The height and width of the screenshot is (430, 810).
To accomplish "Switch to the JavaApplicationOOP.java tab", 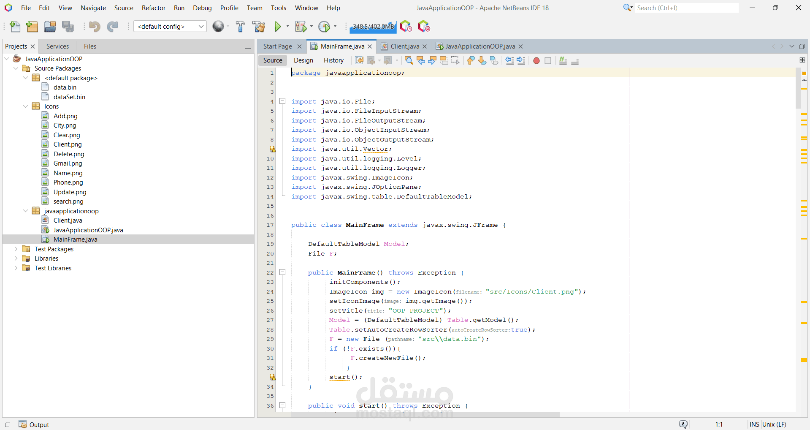I will tap(479, 46).
